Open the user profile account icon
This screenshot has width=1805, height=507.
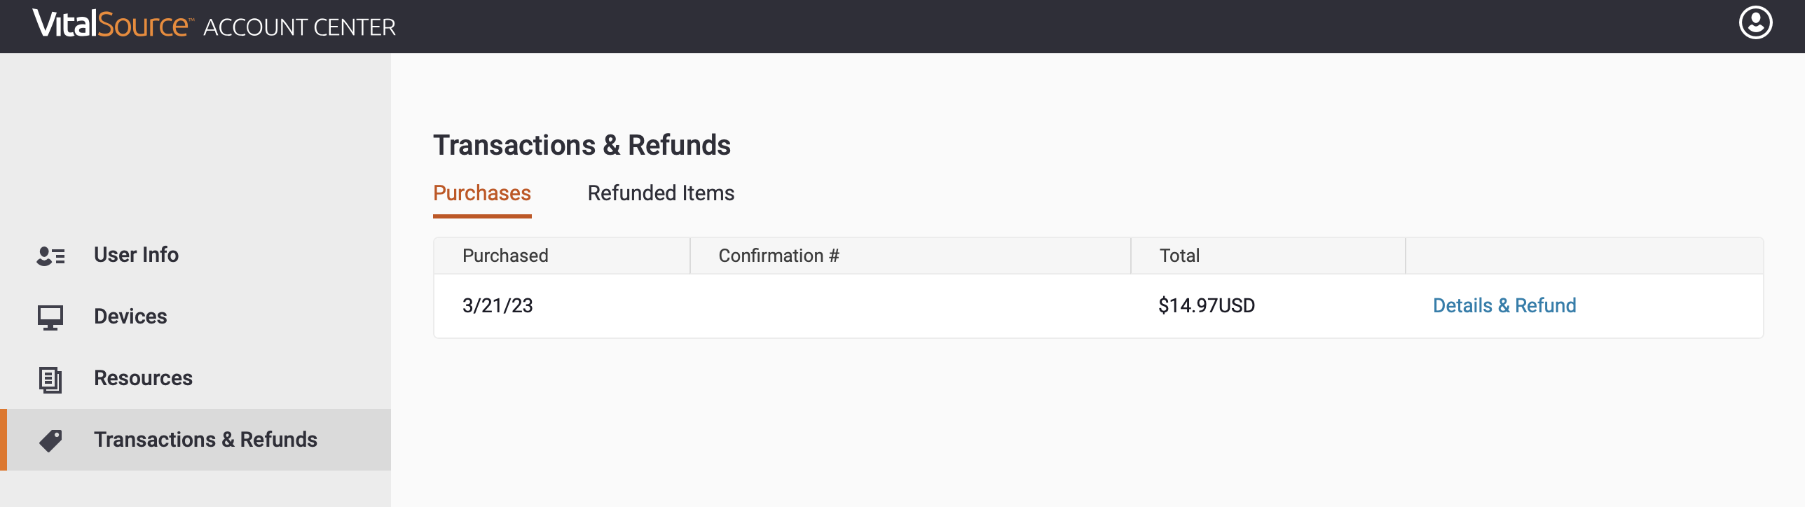click(x=1755, y=23)
